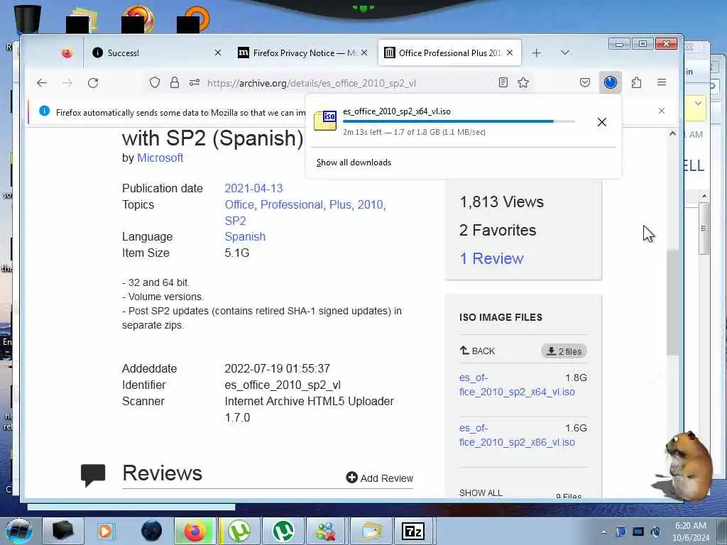Viewport: 727px width, 545px height.
Task: Open Recycle Bin on desktop
Action: click(x=28, y=18)
